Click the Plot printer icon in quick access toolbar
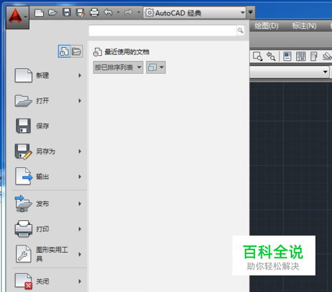332x292 pixels. (94, 13)
